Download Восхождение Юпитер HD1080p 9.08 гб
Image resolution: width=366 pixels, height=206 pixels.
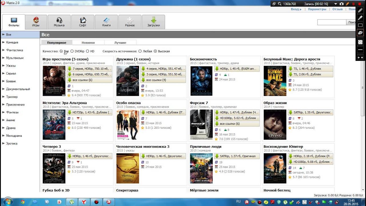(x=310, y=162)
